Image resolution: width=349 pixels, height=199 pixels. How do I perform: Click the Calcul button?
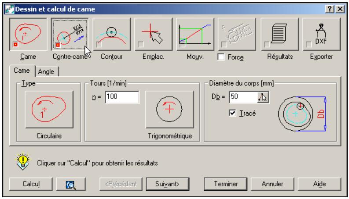tap(31, 184)
